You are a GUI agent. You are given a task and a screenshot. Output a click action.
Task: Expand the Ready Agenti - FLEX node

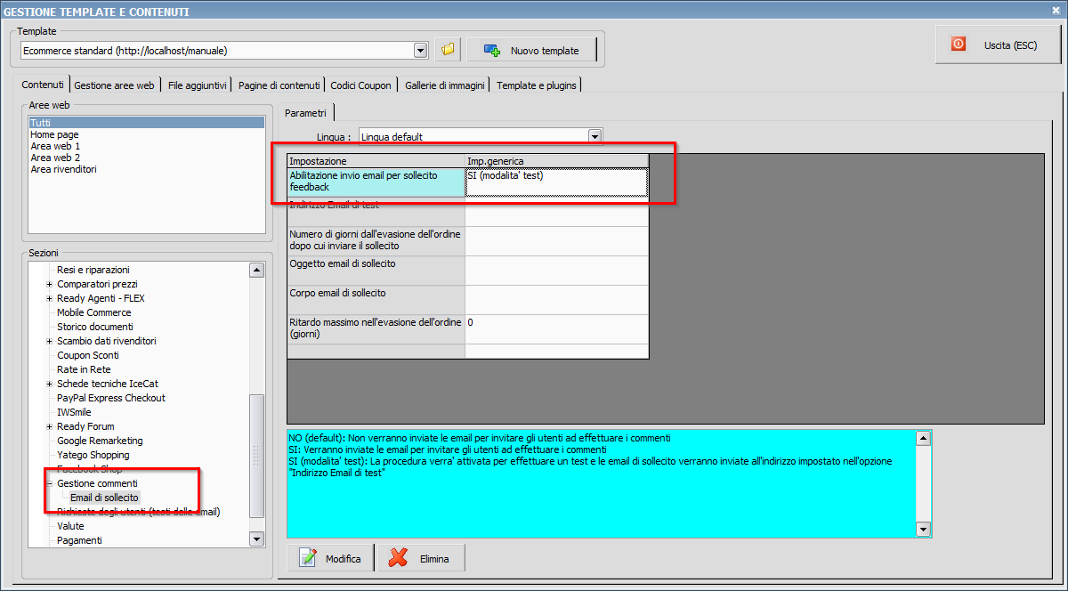point(49,298)
